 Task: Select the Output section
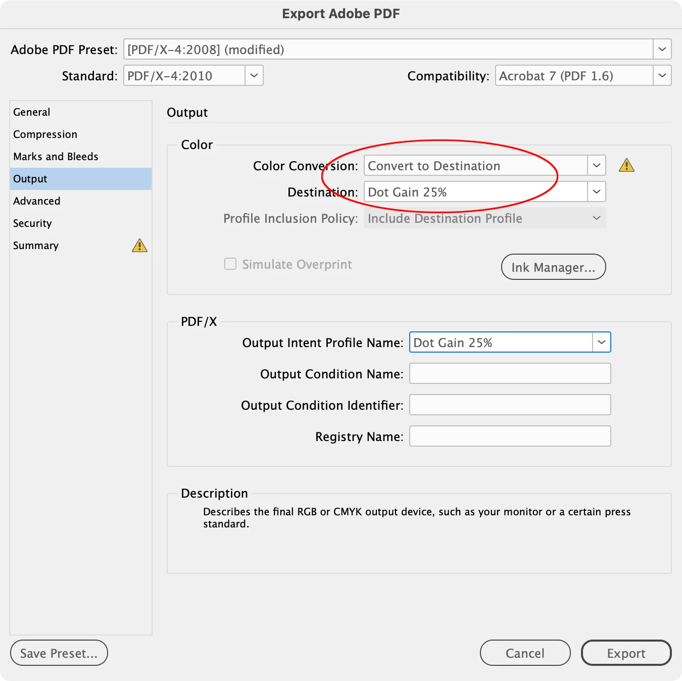coord(81,179)
